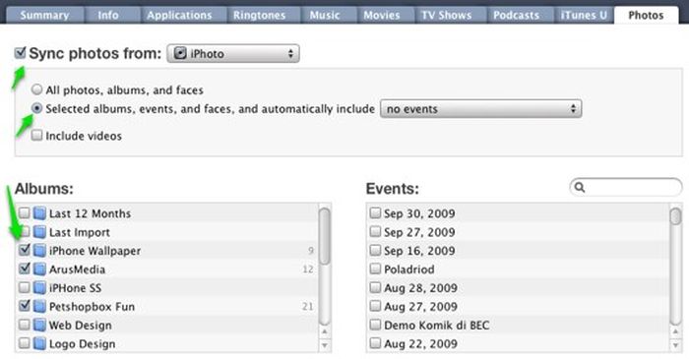Check the Logo Design album
The height and width of the screenshot is (359, 689).
click(x=25, y=343)
